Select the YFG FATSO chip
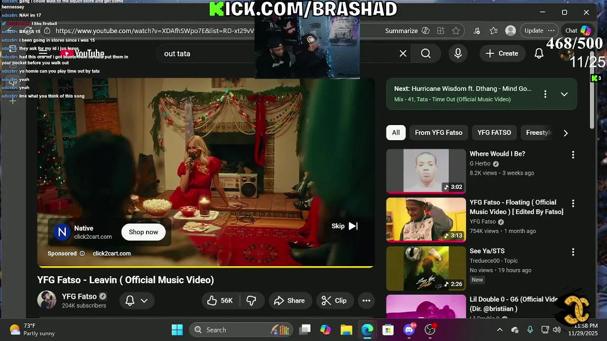Viewport: 607px width, 341px height. (494, 133)
